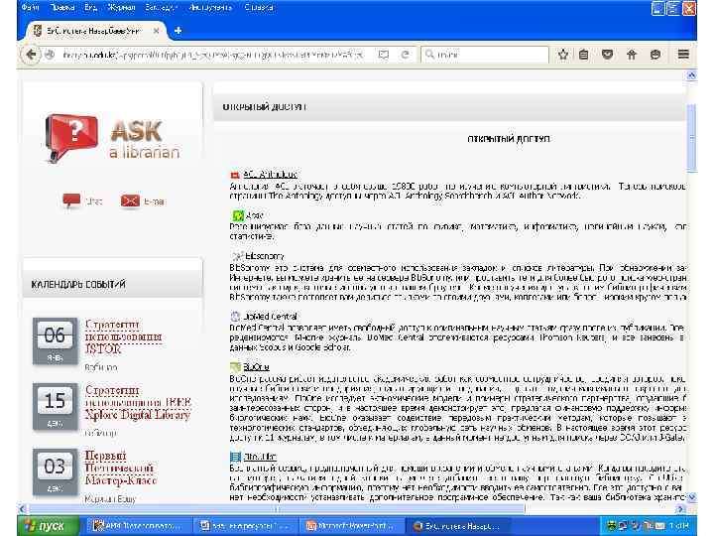Click the horizontal scrollbar left arrow

point(22,508)
